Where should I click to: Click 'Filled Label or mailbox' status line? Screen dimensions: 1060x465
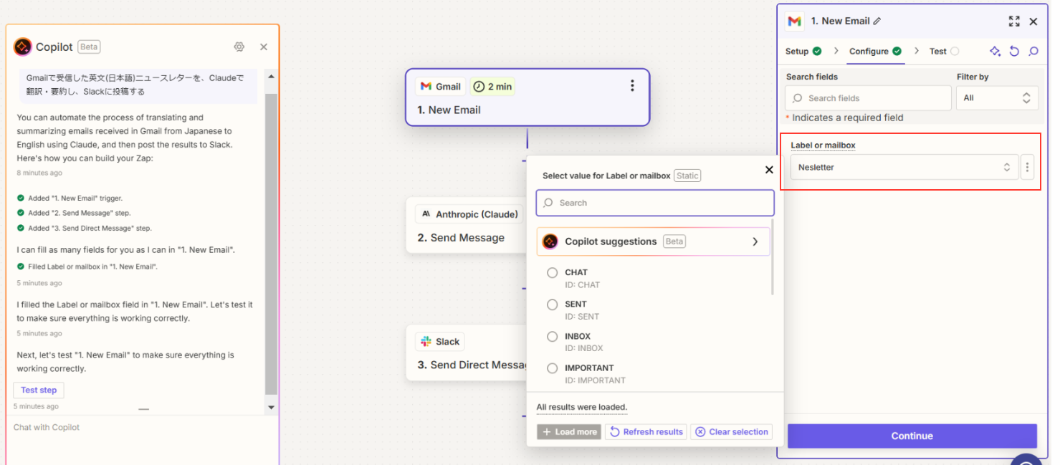pyautogui.click(x=87, y=267)
